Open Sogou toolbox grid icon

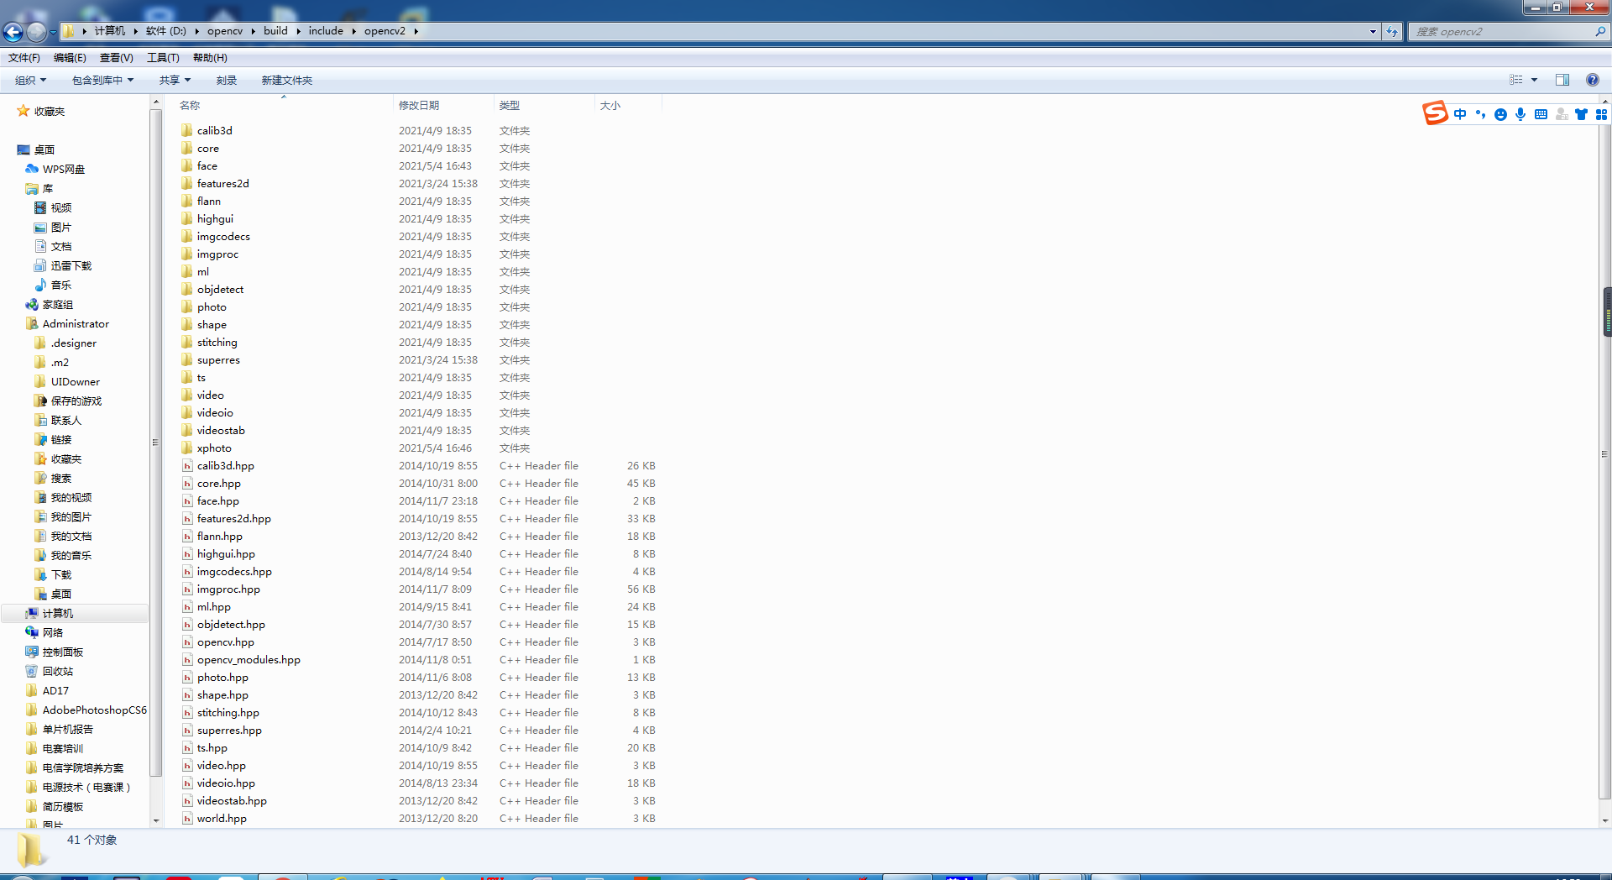(x=1601, y=114)
